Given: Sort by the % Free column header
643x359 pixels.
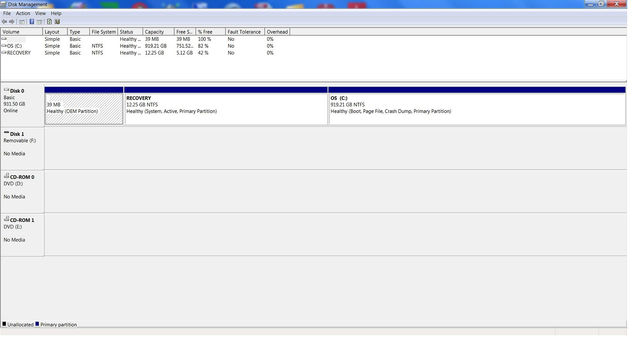Looking at the screenshot, I should click(210, 32).
